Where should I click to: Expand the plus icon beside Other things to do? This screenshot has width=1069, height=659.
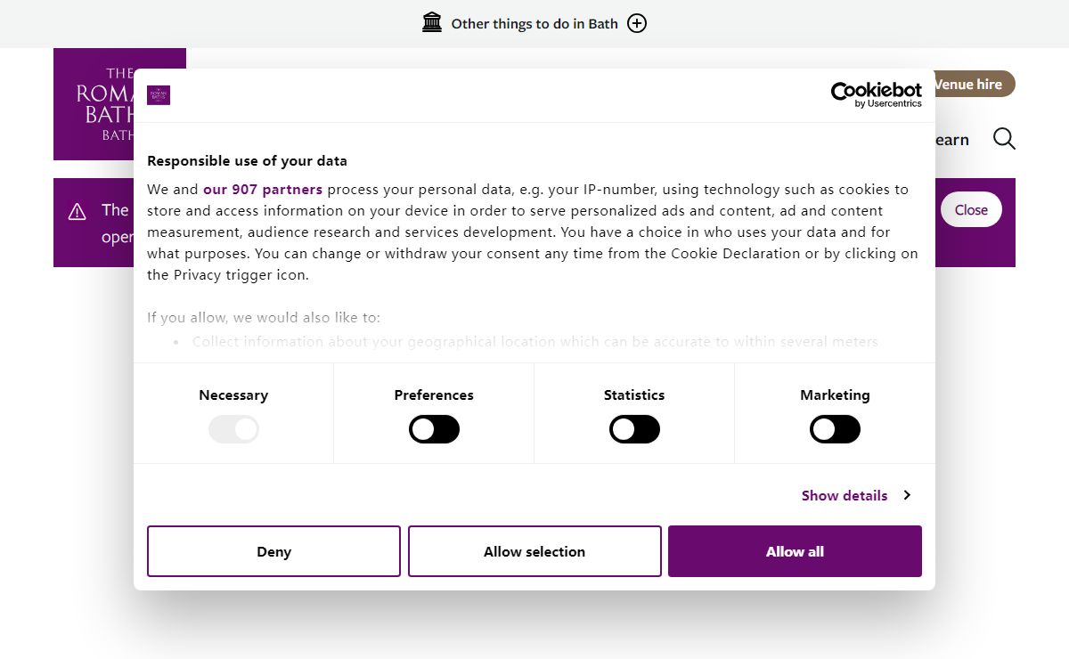pyautogui.click(x=637, y=24)
